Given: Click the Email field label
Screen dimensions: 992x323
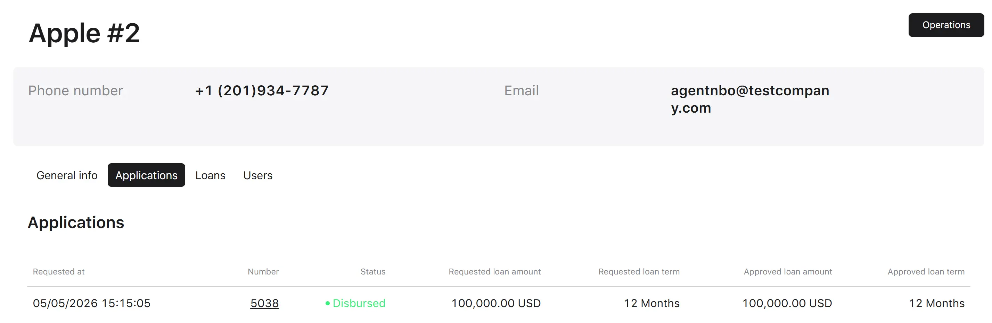Looking at the screenshot, I should click(x=522, y=91).
